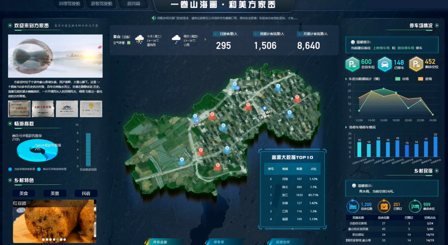
Task: Click the 总泊车位 green parking hexagon icon
Action: pos(352,65)
